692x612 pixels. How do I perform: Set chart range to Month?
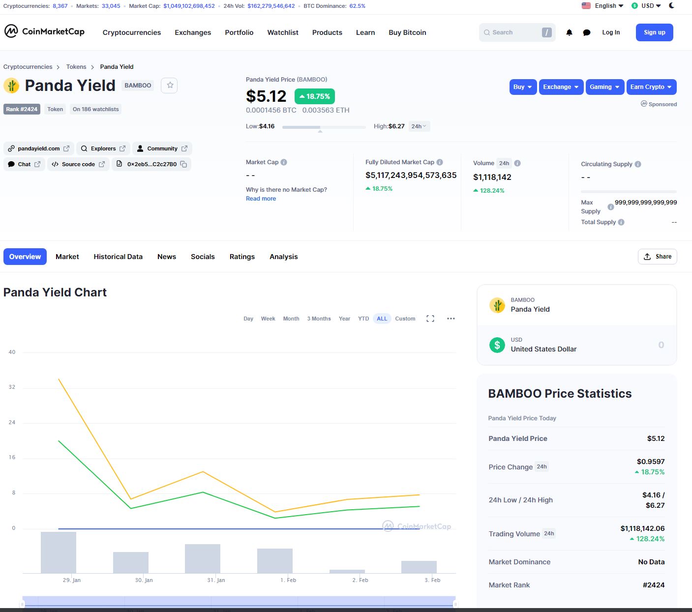click(x=291, y=319)
